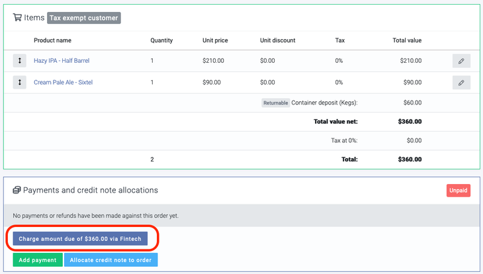Select Allocate credit note to order
483x274 pixels.
point(110,260)
